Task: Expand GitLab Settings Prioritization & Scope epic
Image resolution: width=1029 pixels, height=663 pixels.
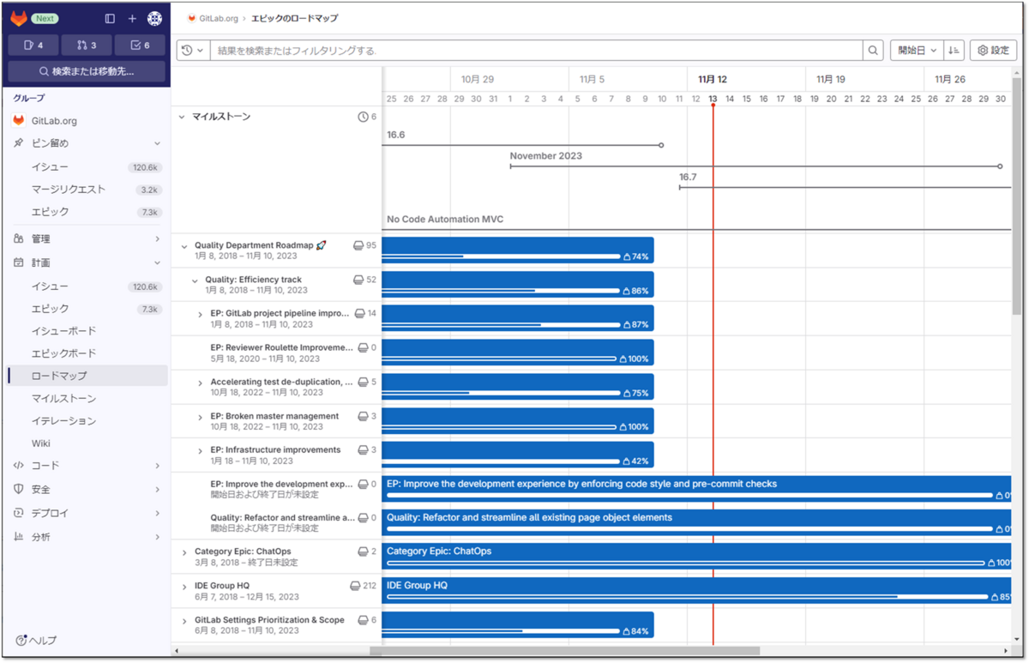Action: pos(184,621)
